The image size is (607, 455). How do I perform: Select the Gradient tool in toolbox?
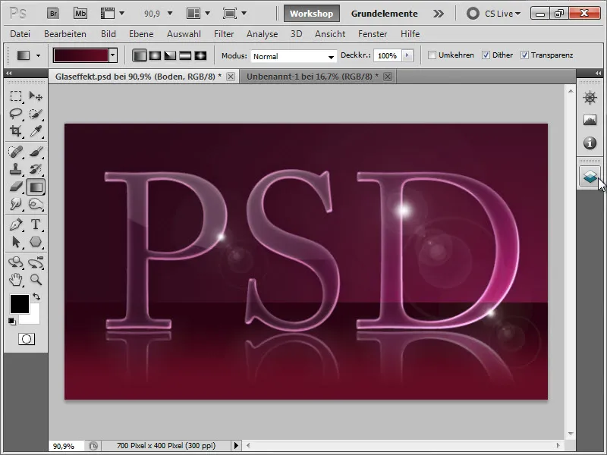36,187
